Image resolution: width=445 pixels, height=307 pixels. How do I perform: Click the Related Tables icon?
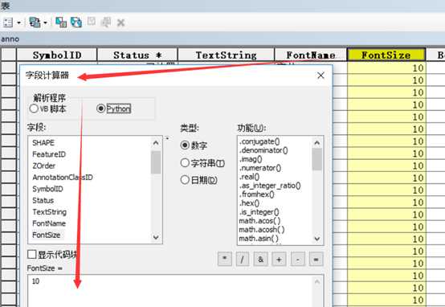35,23
